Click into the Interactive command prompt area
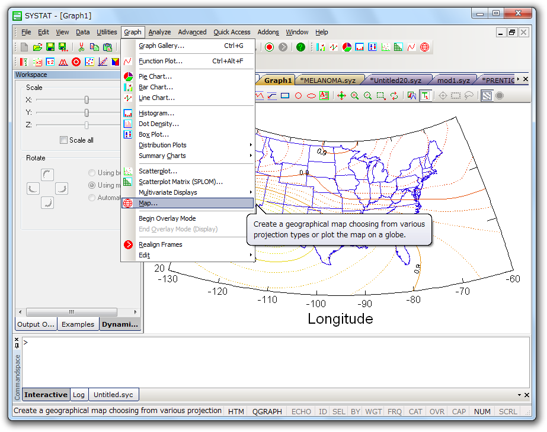Image resolution: width=547 pixels, height=432 pixels. [x=276, y=362]
